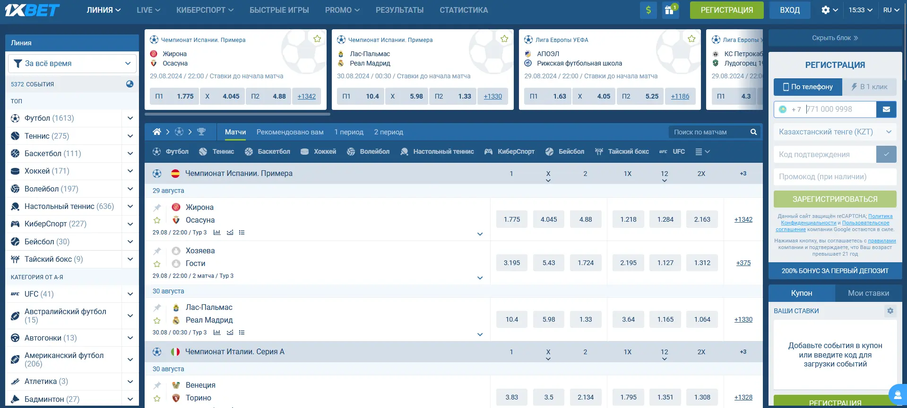Click the trophy icon in breadcrumb

[x=201, y=132]
